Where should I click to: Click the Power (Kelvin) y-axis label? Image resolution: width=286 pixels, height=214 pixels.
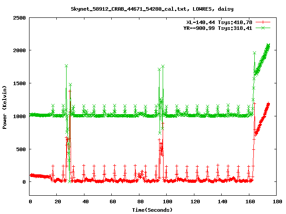coord(4,107)
